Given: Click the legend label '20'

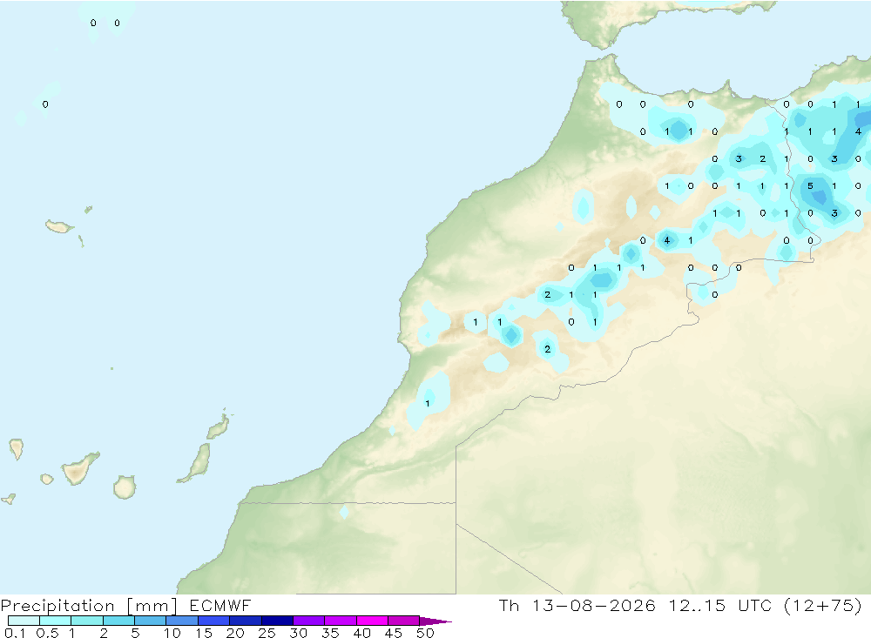Looking at the screenshot, I should [235, 633].
